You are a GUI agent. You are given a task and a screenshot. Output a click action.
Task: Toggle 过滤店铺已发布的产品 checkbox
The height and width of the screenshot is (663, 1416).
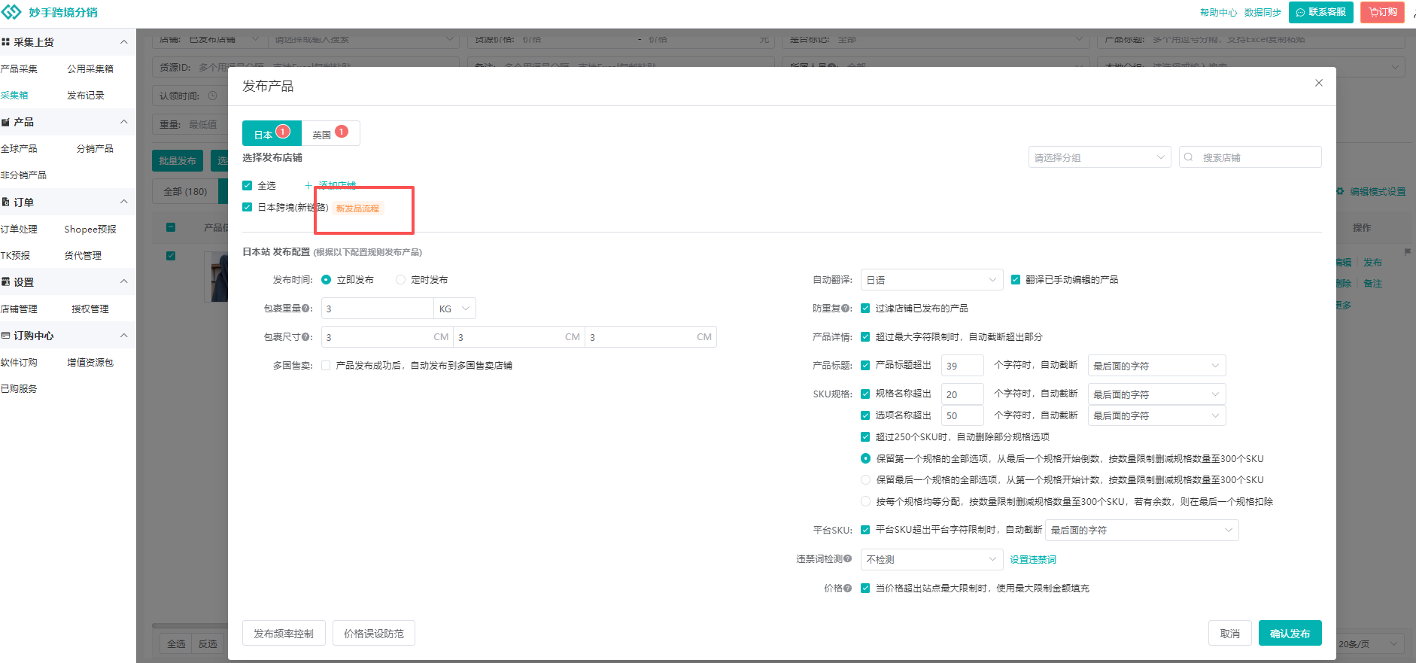[x=865, y=309]
